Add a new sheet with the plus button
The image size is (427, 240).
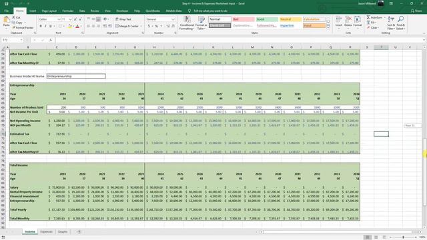point(79,232)
